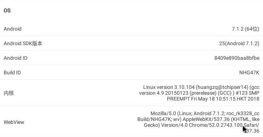Select the Android row label
The height and width of the screenshot is (137, 263).
click(12, 29)
